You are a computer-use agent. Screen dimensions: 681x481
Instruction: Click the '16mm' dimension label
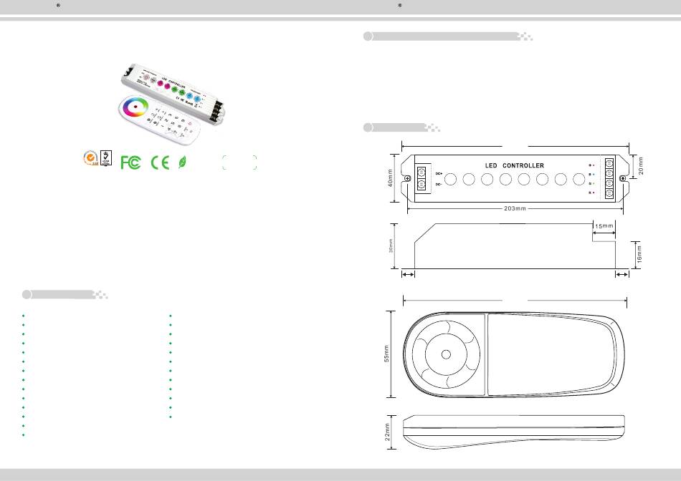[x=639, y=254]
